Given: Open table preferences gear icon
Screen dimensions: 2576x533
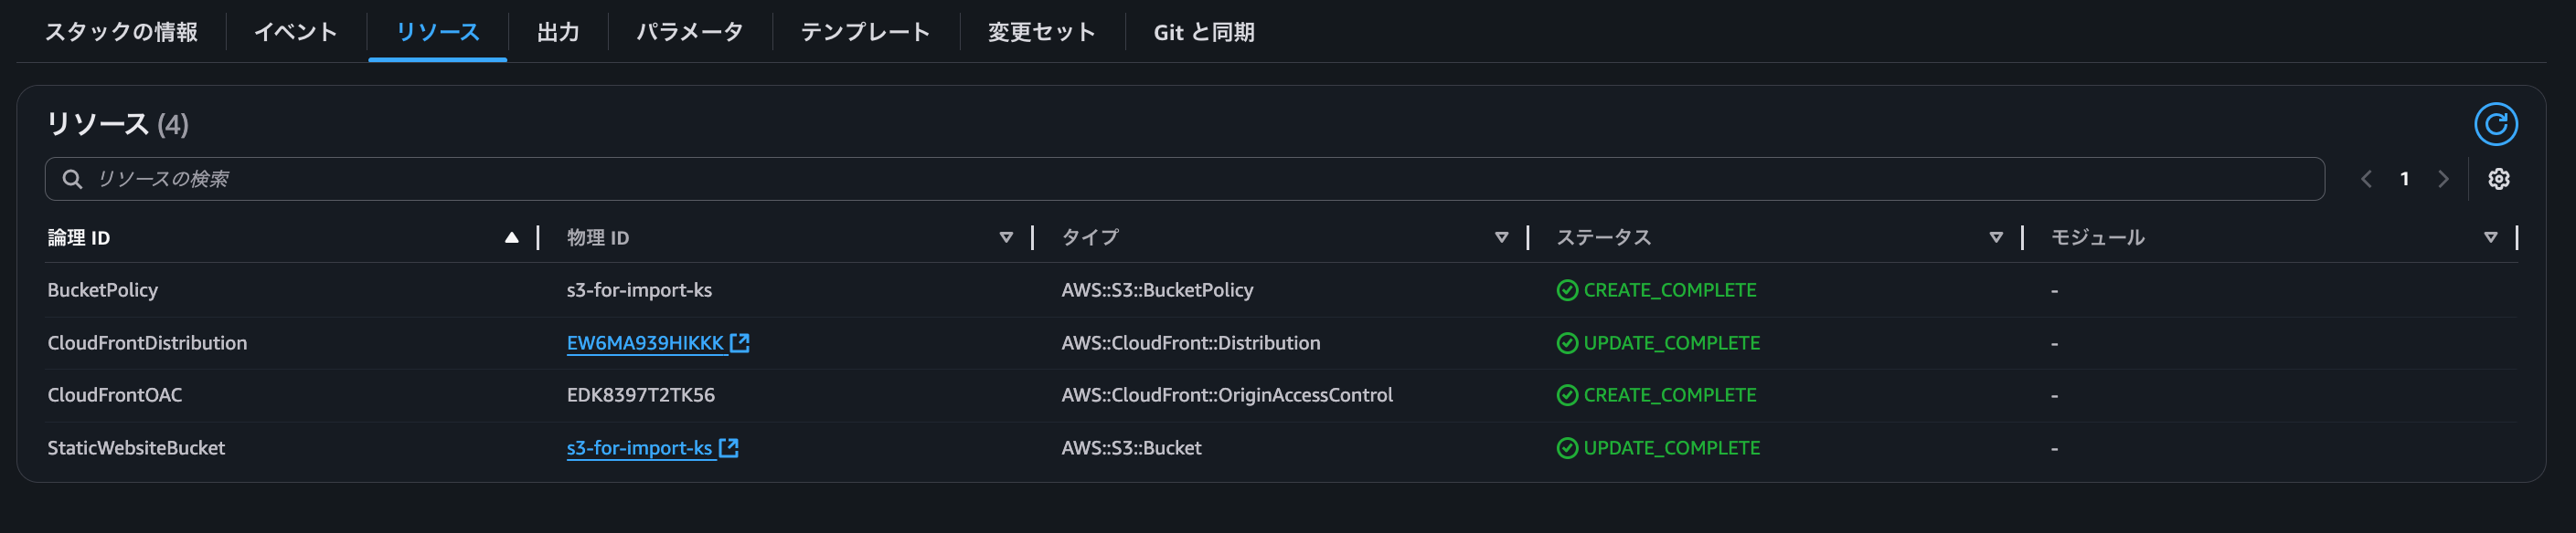Looking at the screenshot, I should (x=2498, y=179).
